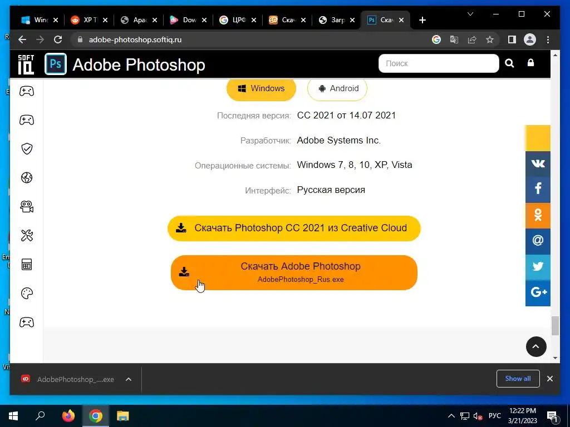Click Скачать Adobe Photoshop AdobePhotoshop_Rus.exe button
This screenshot has width=570, height=427.
[294, 272]
